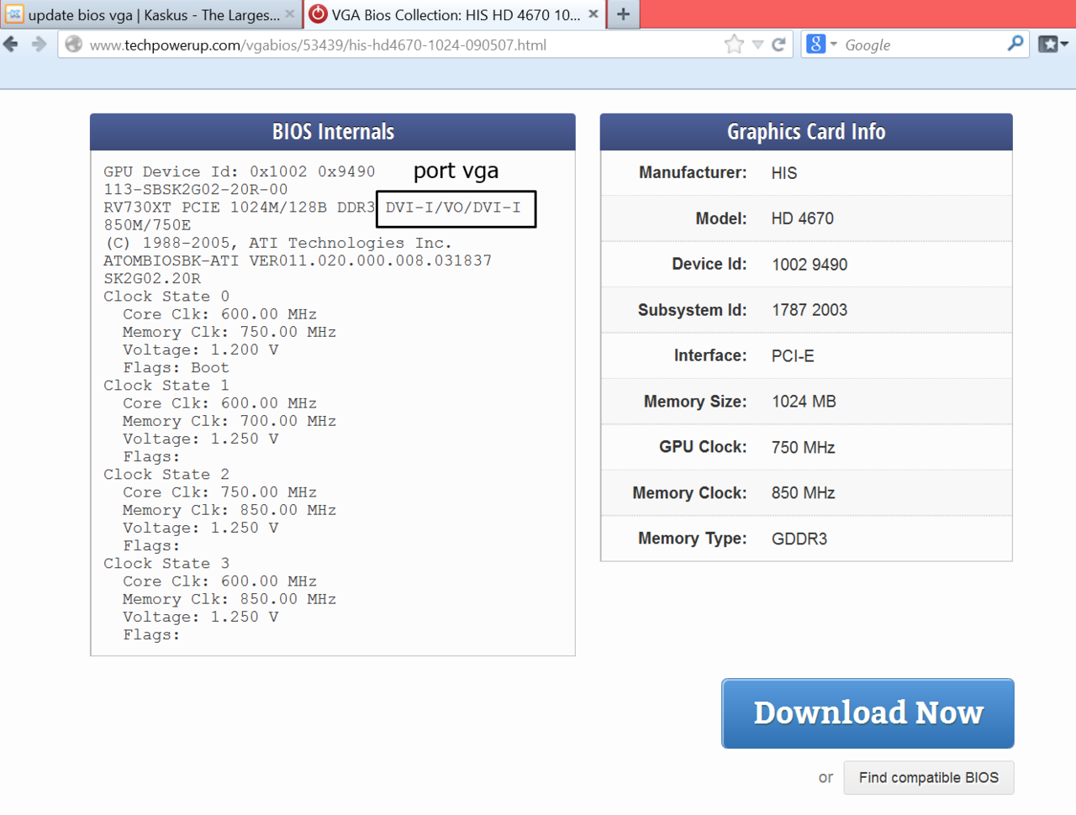Viewport: 1076px width, 815px height.
Task: Click the ATOMBIOSBK-ATI version line
Action: (x=298, y=260)
